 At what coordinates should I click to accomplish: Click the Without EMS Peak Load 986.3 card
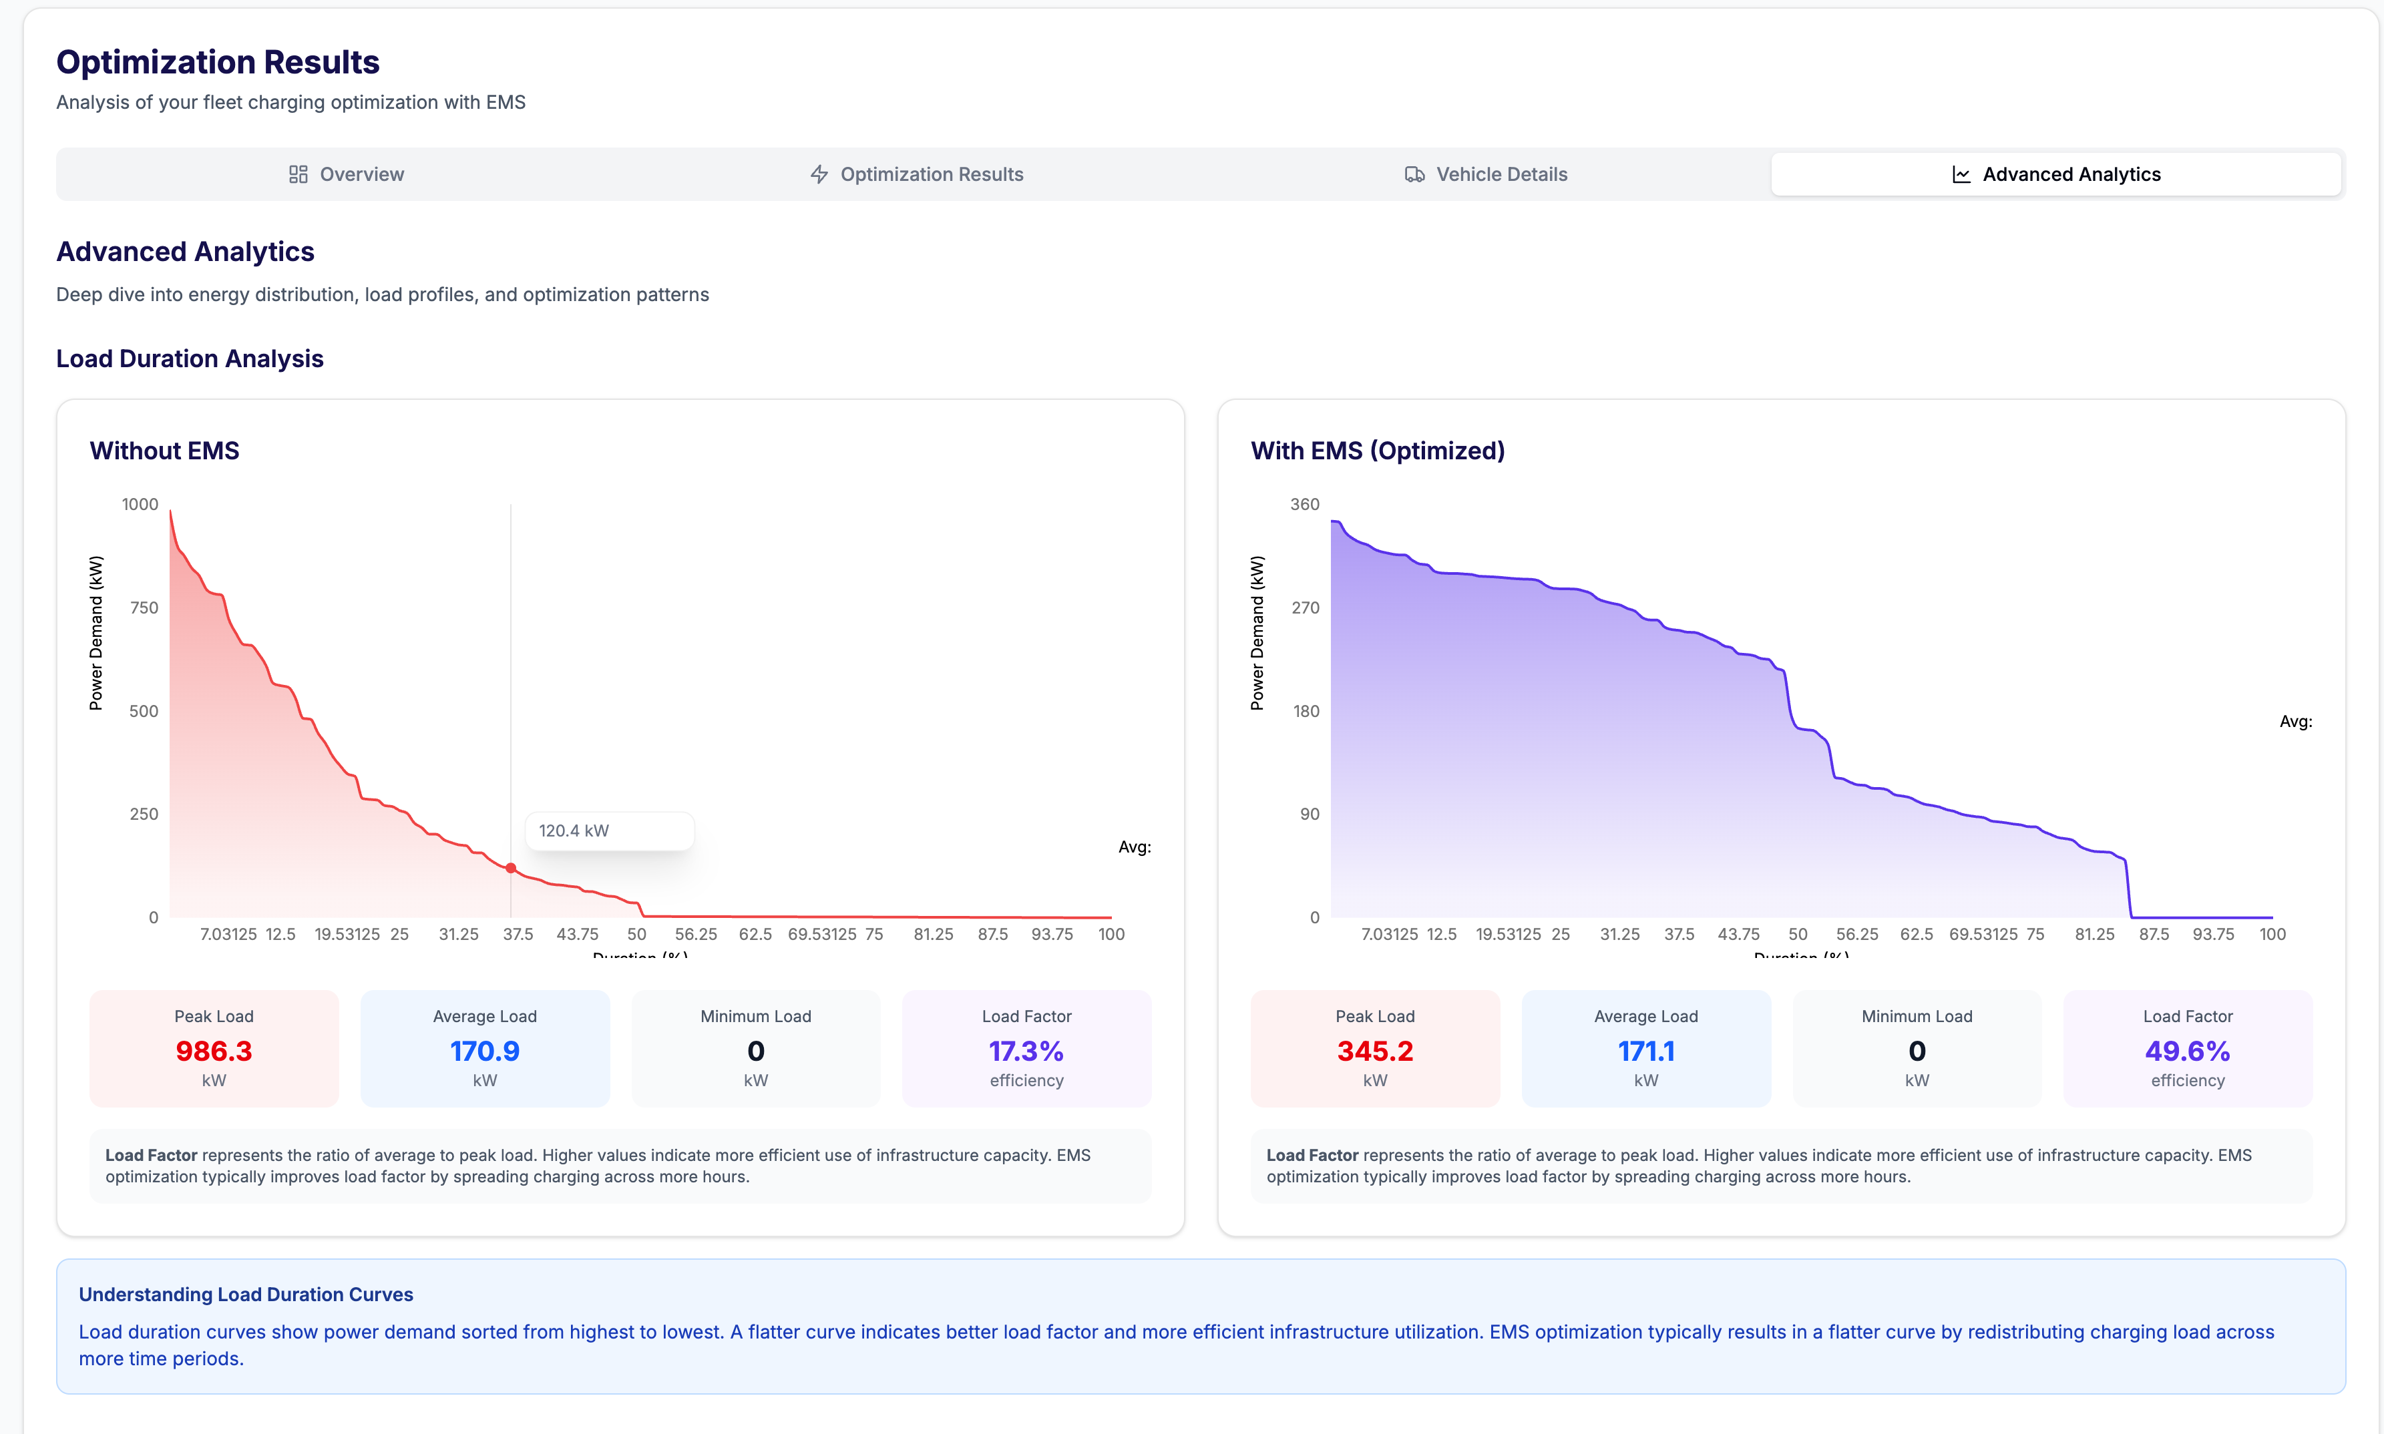point(214,1048)
